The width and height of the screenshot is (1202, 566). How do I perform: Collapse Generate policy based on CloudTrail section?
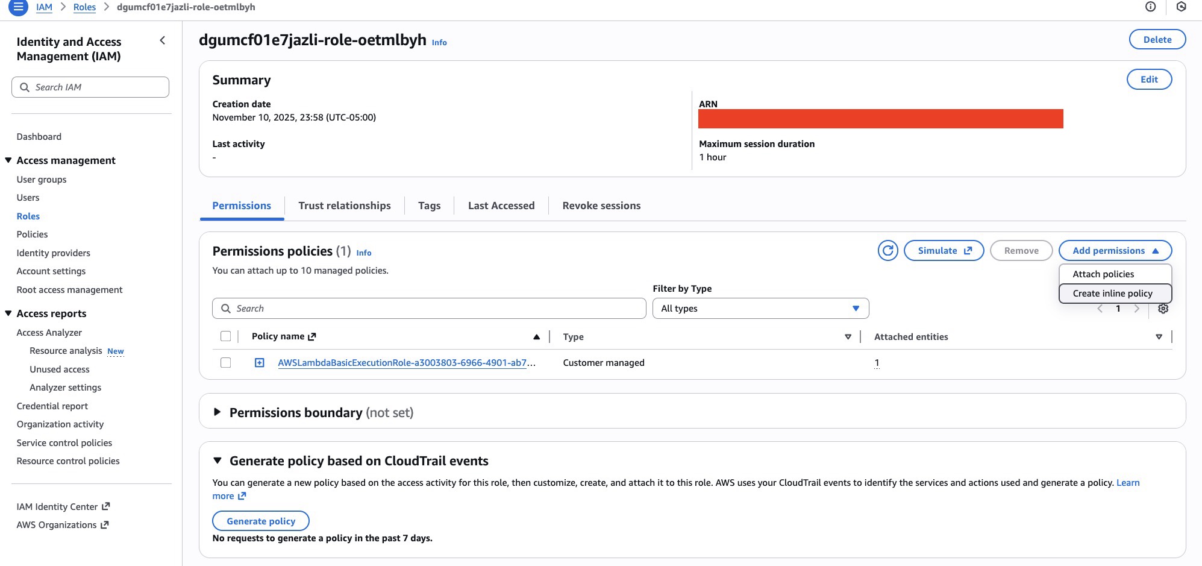(x=218, y=461)
